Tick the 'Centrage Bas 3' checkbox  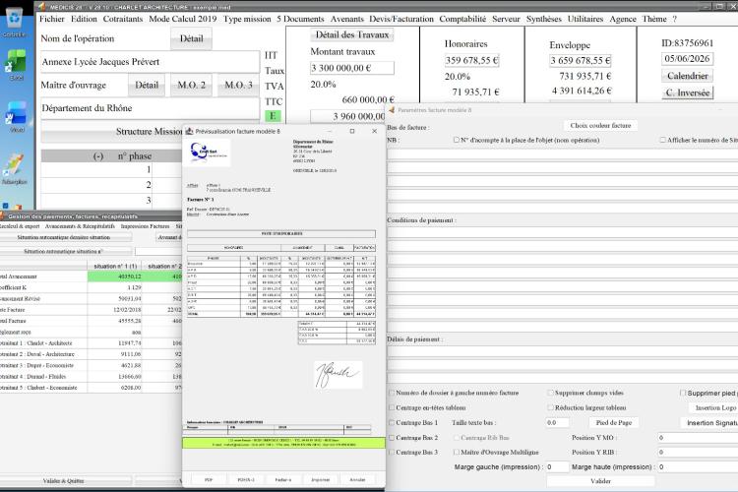click(x=391, y=453)
